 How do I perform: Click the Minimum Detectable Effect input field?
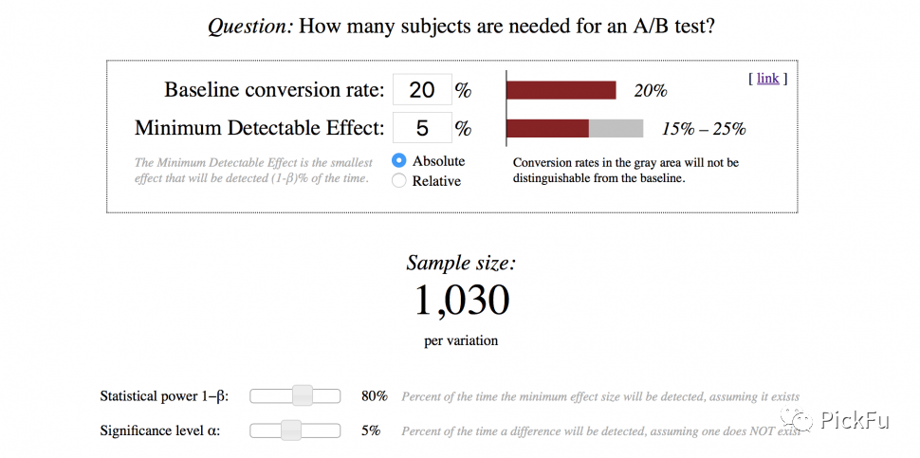(x=421, y=128)
